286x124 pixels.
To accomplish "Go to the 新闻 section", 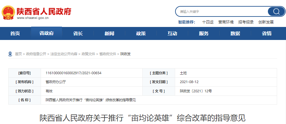I will (x=109, y=34).
